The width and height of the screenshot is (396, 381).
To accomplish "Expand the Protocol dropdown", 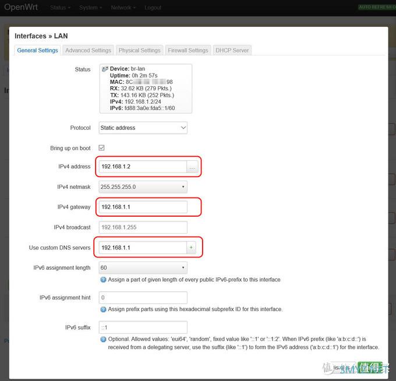I will [x=143, y=128].
